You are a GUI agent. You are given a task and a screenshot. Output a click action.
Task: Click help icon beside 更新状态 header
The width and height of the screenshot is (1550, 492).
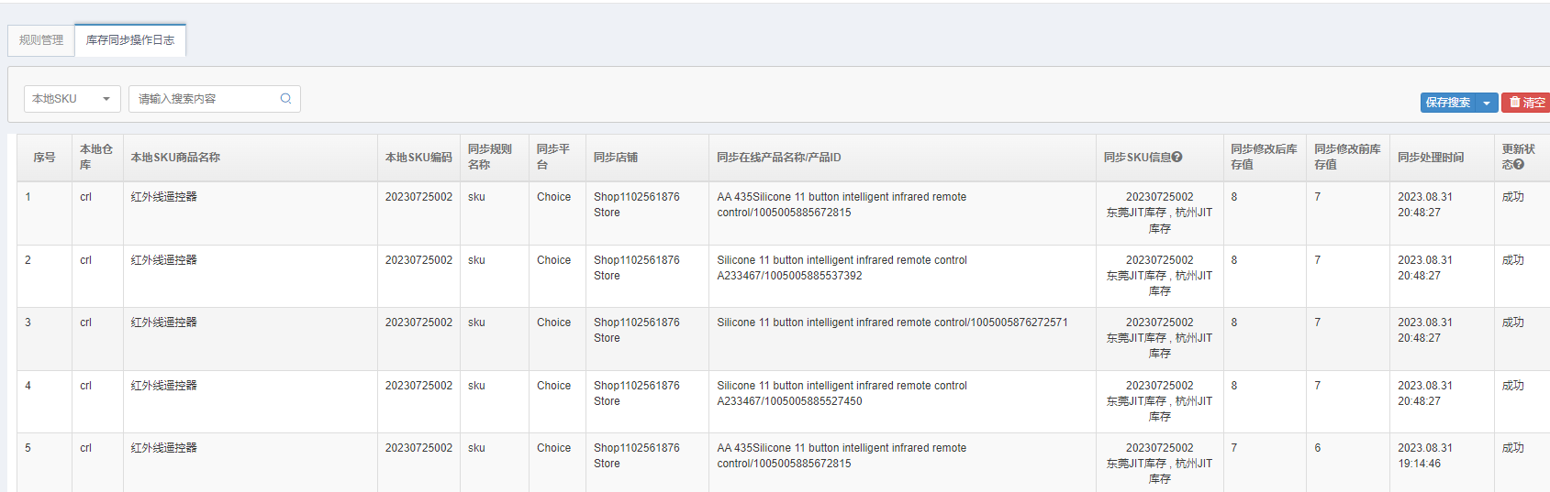[x=1519, y=165]
